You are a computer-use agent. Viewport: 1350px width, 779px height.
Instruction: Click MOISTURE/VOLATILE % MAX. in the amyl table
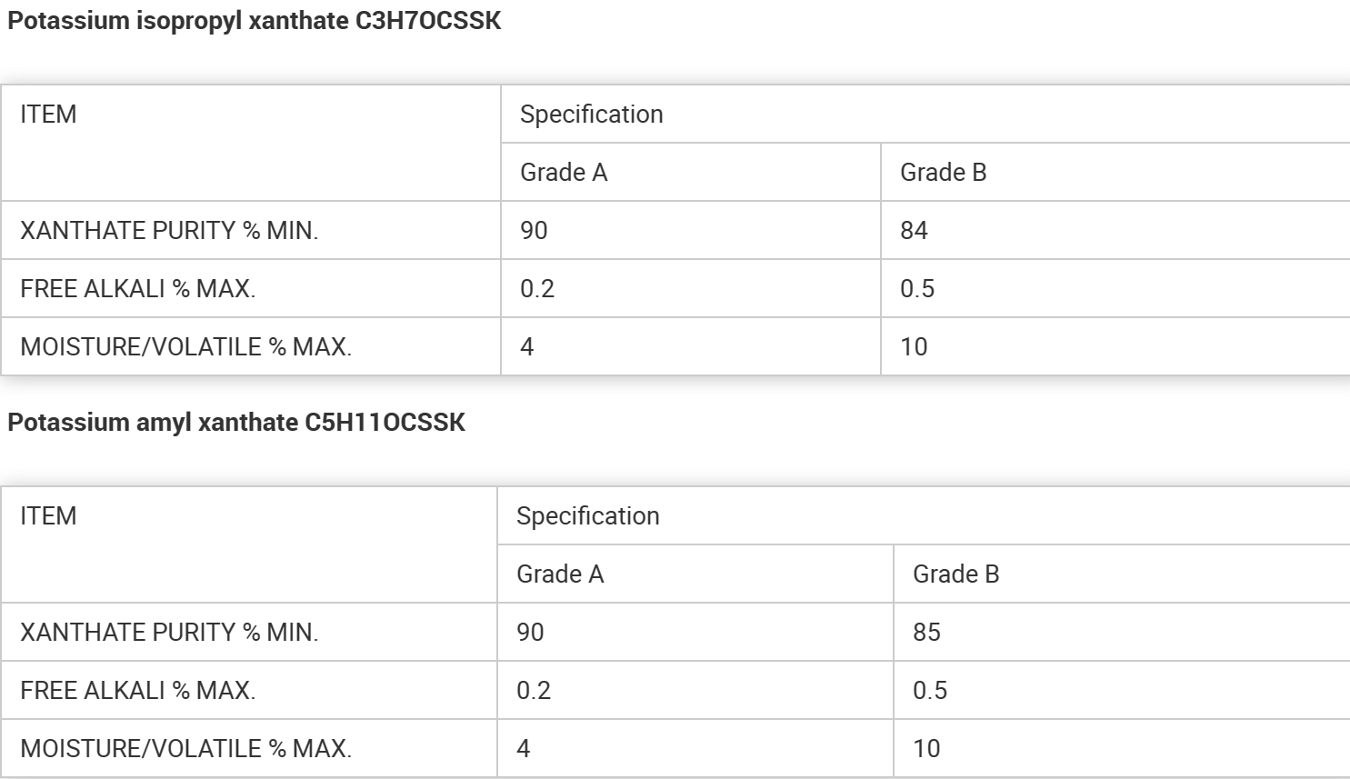point(185,749)
